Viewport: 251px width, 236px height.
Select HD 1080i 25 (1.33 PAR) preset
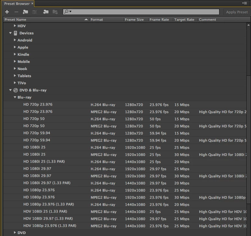pyautogui.click(x=125, y=162)
